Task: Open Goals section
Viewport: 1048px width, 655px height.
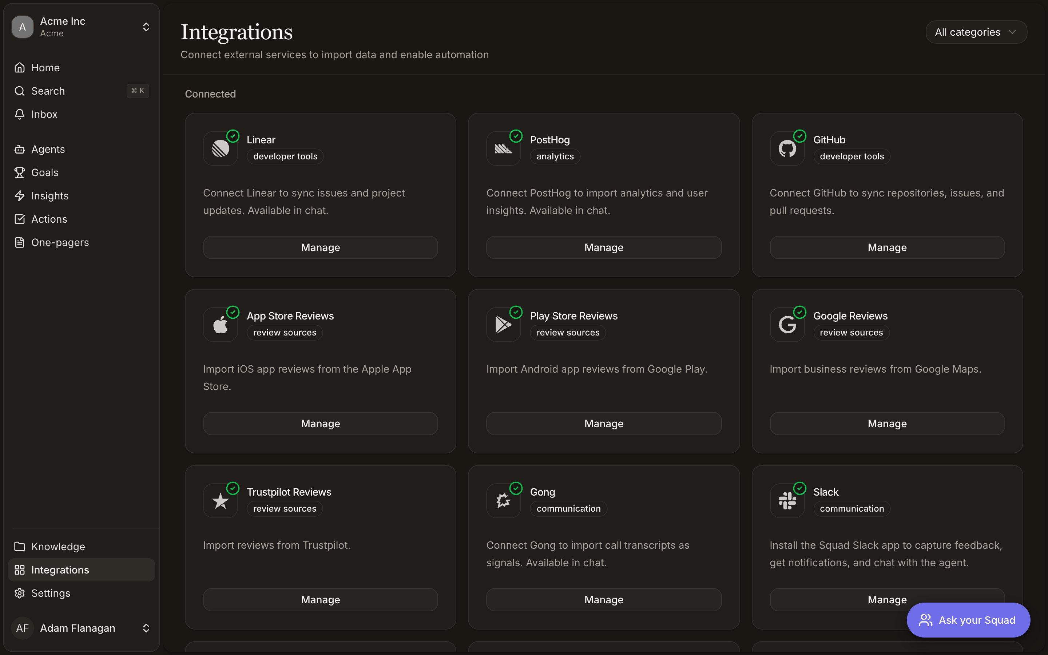Action: 82,172
